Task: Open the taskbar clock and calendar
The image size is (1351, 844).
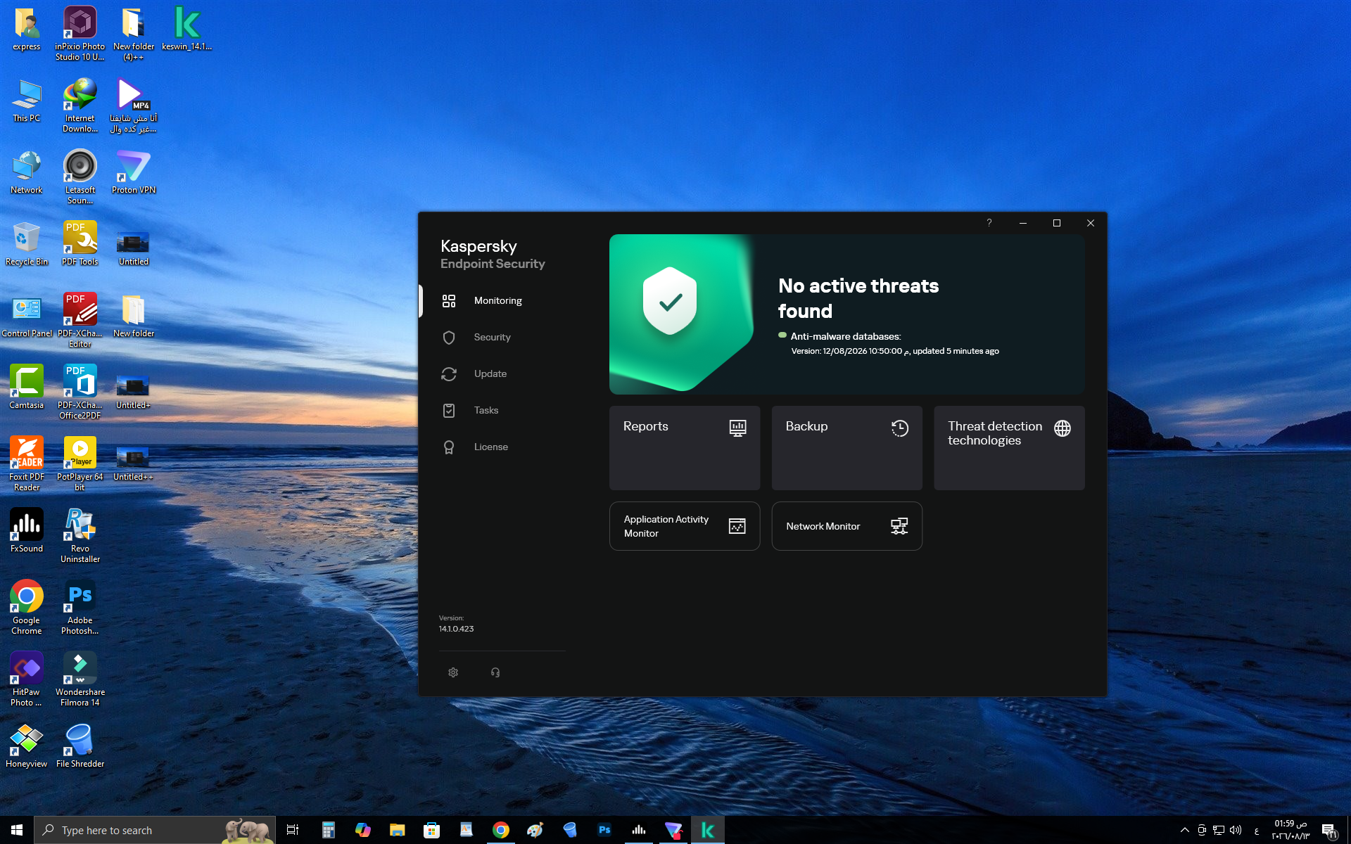Action: tap(1290, 830)
